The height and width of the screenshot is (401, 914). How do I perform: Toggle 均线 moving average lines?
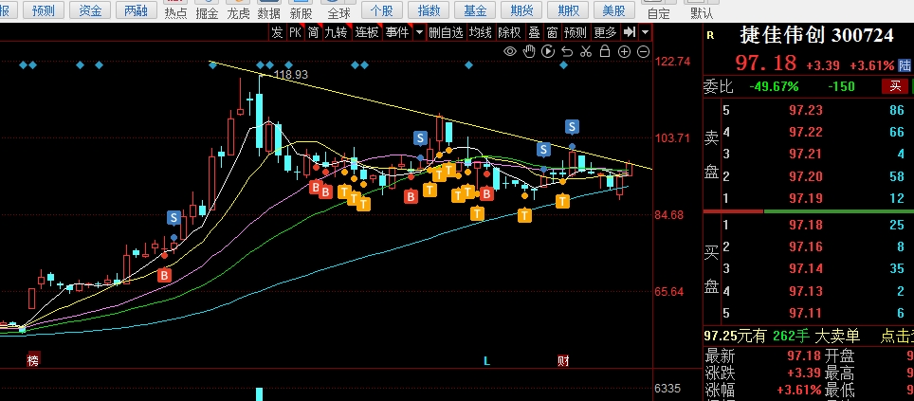pyautogui.click(x=481, y=32)
